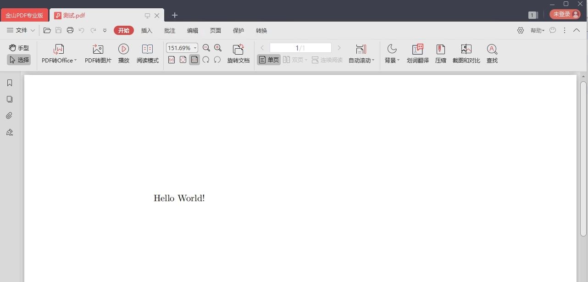
Task: Switch to 选择 selection mode
Action: tap(18, 59)
